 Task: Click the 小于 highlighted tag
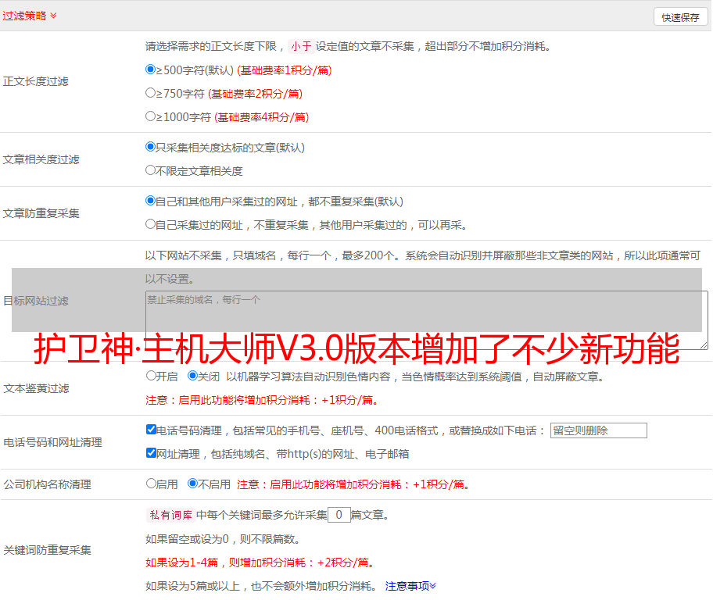pos(302,46)
